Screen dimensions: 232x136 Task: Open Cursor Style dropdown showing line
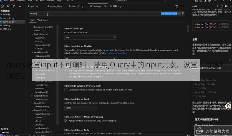(x=91, y=37)
